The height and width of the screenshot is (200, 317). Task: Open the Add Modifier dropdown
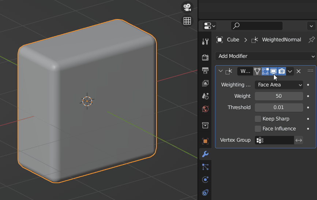(x=265, y=56)
